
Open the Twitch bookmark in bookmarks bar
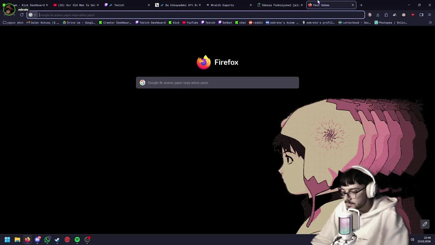point(208,22)
